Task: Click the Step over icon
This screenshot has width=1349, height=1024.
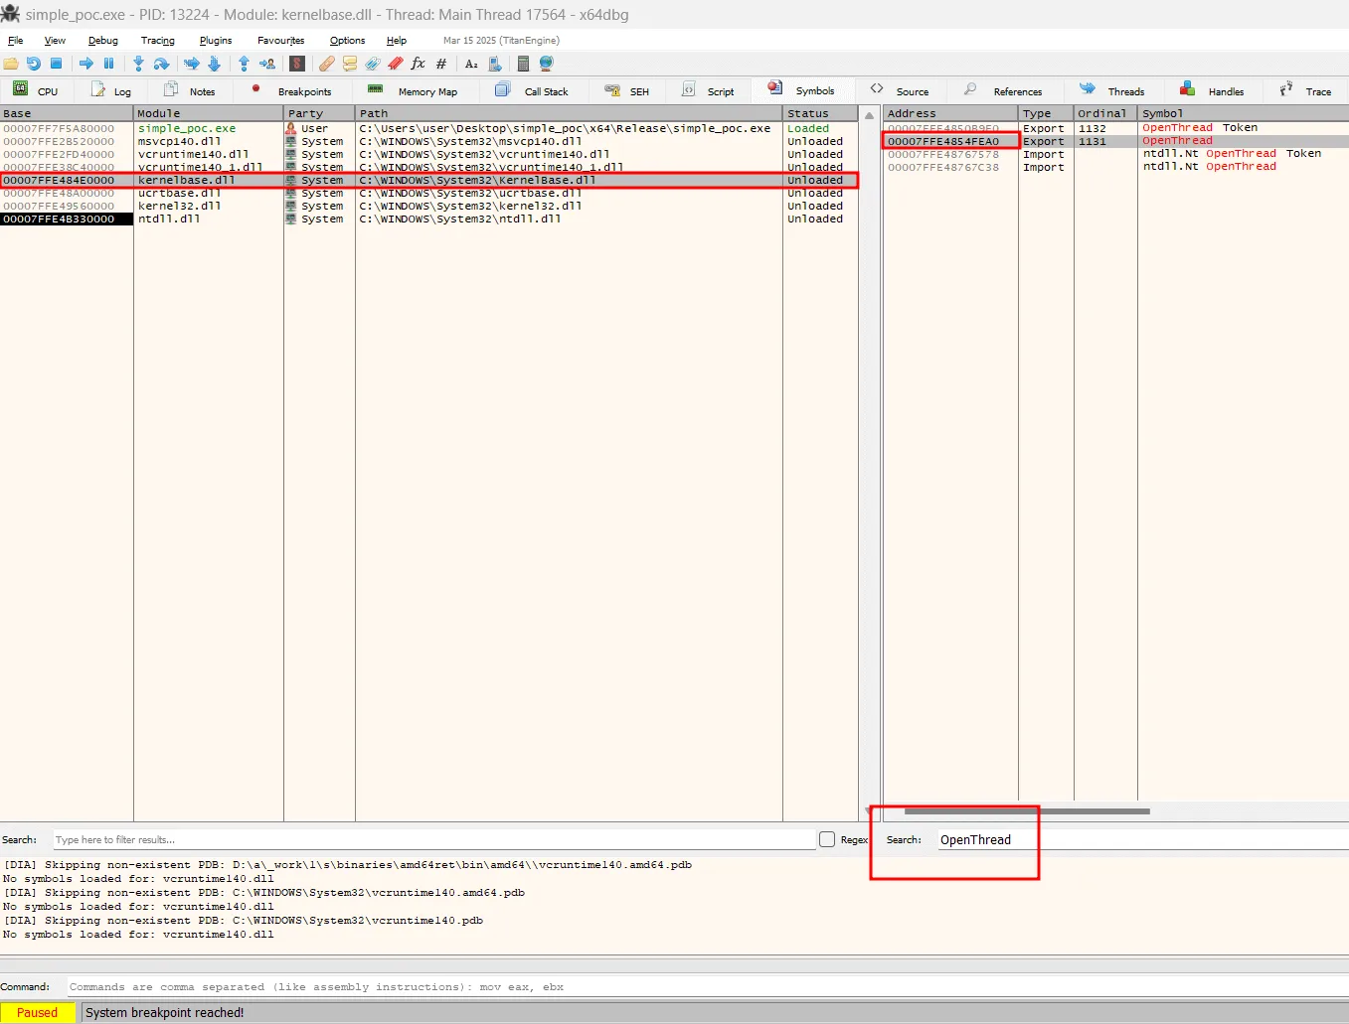Action: point(161,64)
